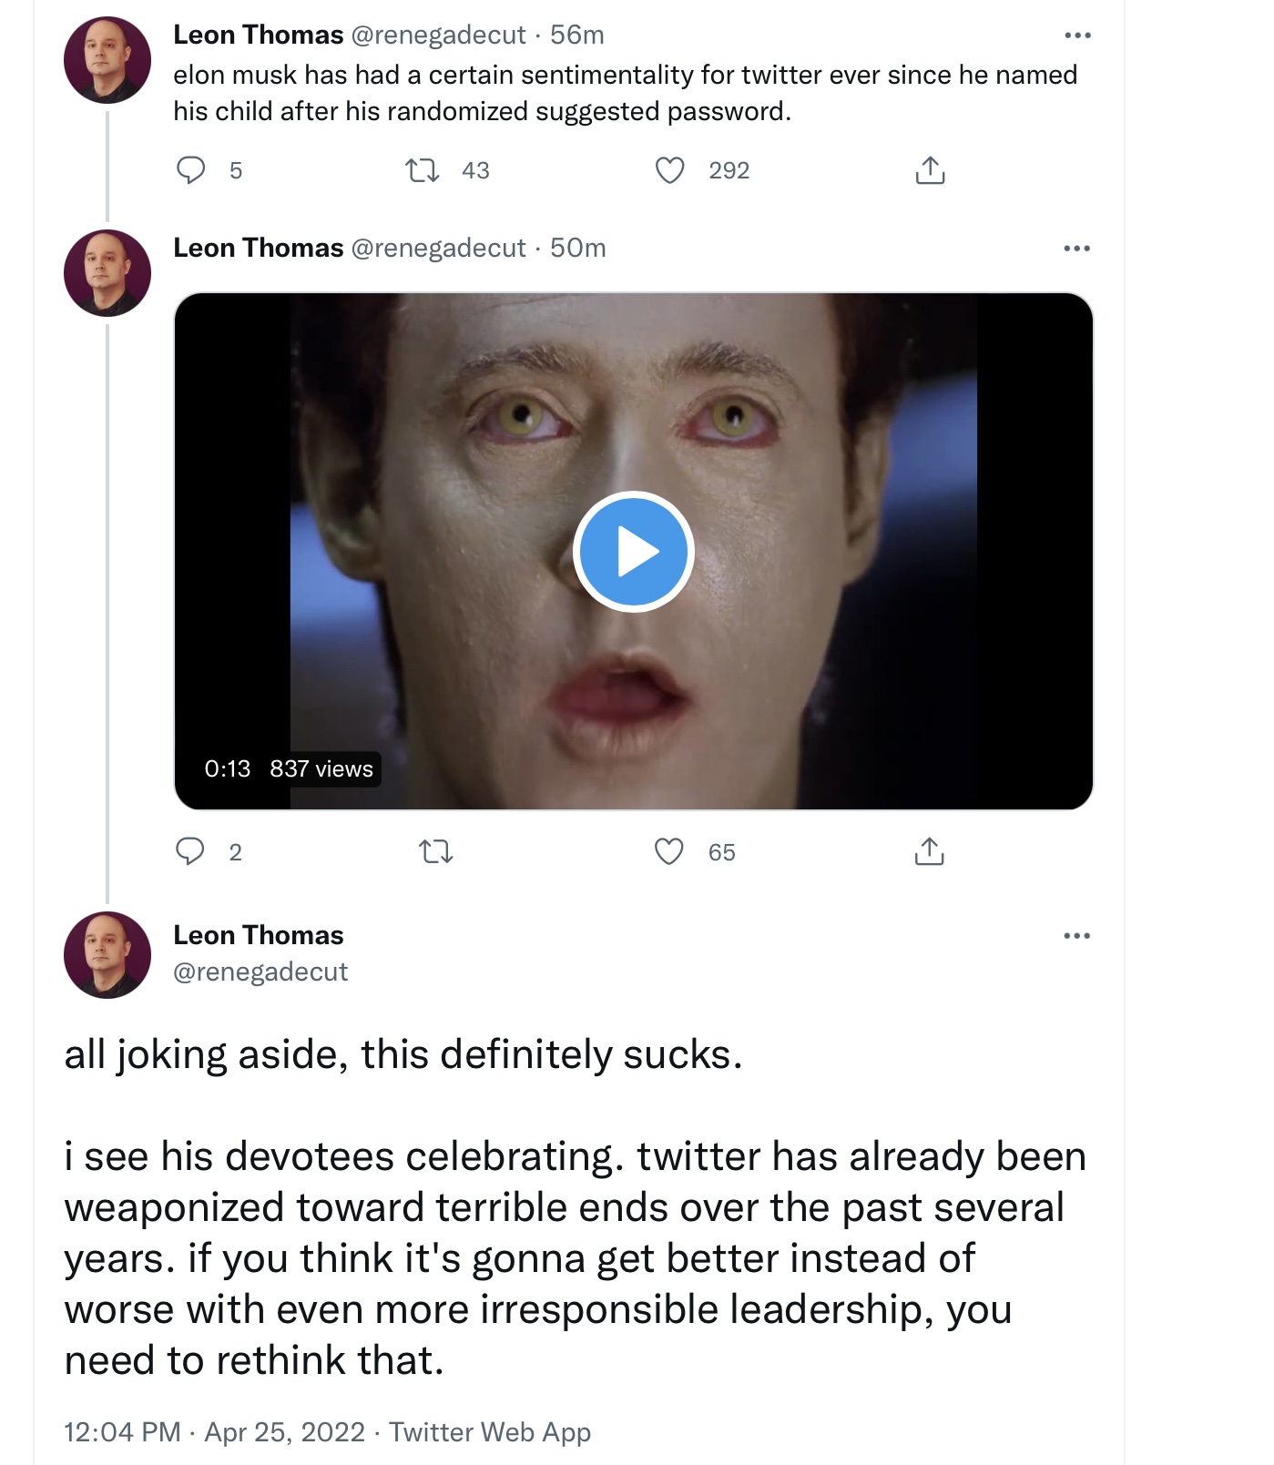Open more options on the 50m tweet
The height and width of the screenshot is (1465, 1274).
tap(1077, 249)
